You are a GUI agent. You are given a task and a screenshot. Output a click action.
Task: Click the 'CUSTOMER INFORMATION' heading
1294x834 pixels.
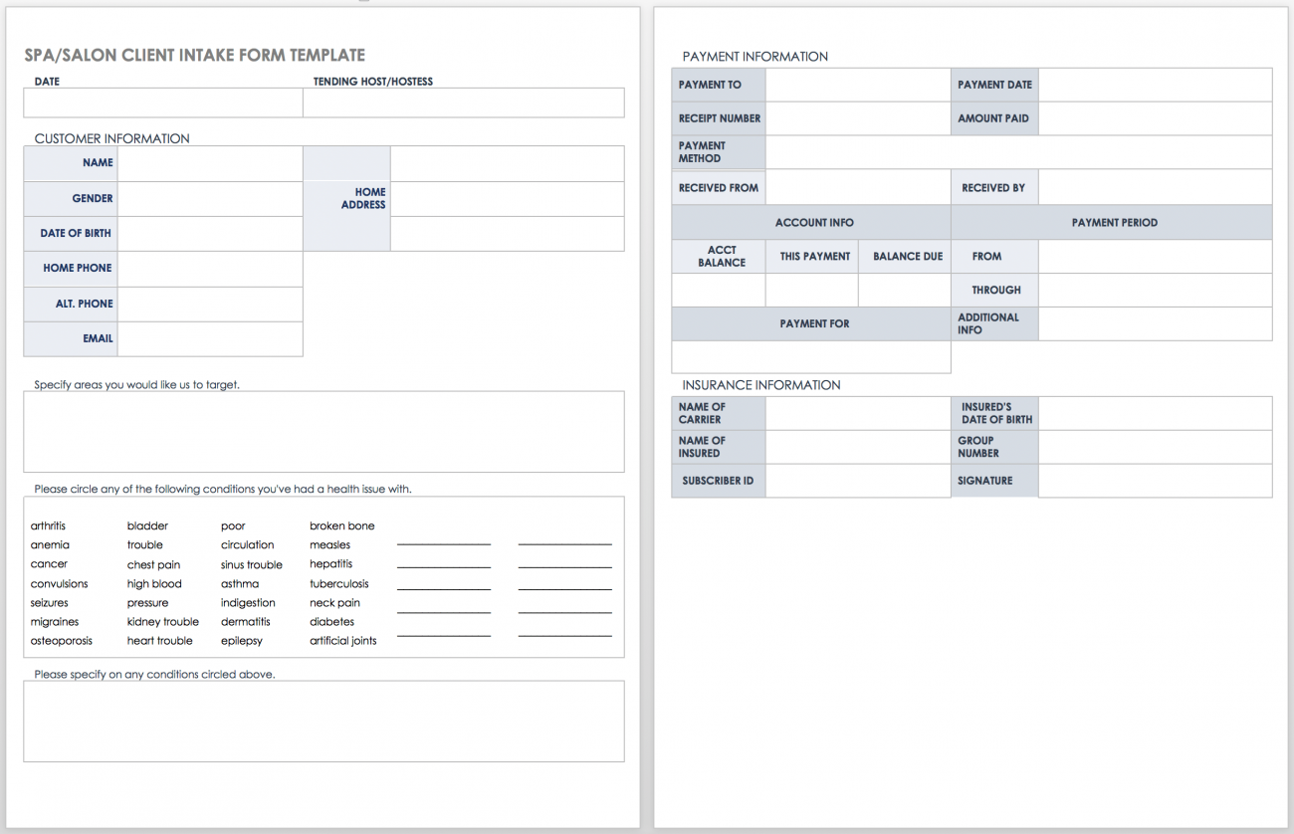tap(111, 138)
